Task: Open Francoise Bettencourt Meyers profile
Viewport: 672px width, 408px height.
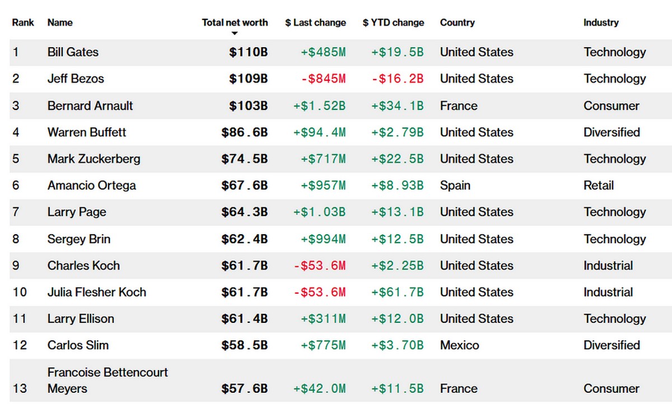Action: (x=108, y=380)
